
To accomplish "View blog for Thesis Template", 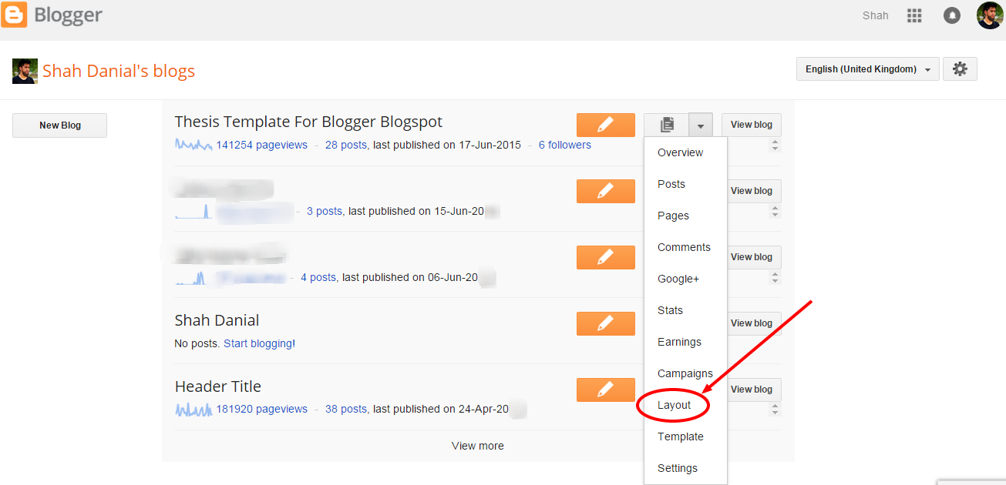I will tap(752, 125).
